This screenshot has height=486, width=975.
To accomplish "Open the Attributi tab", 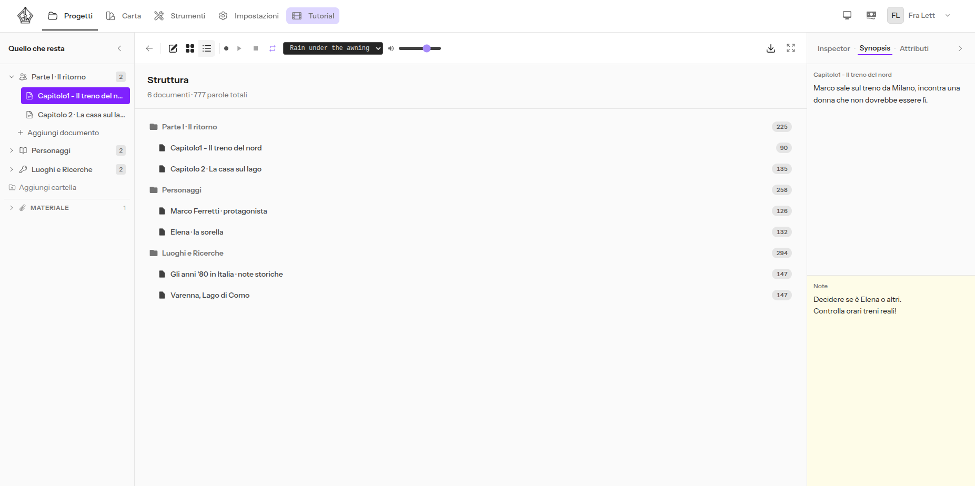I will coord(914,48).
